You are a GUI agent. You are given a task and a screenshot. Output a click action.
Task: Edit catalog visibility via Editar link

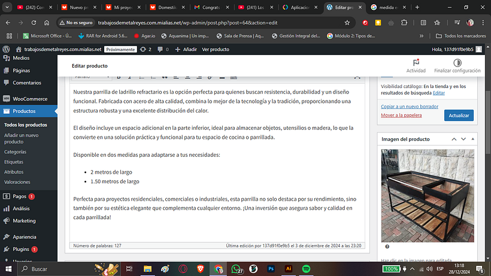click(439, 93)
